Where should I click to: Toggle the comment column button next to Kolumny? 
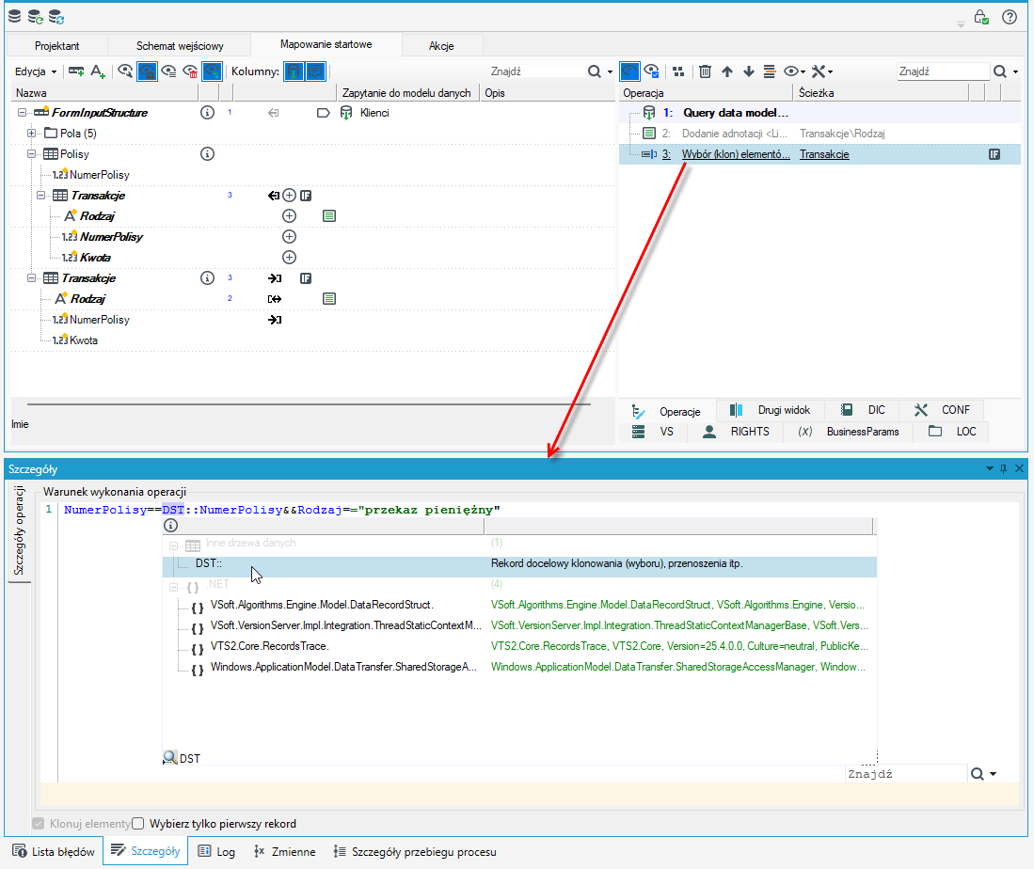[x=315, y=71]
